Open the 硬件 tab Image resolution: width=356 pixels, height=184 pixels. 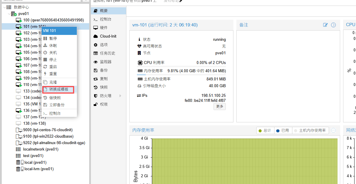[x=109, y=28]
